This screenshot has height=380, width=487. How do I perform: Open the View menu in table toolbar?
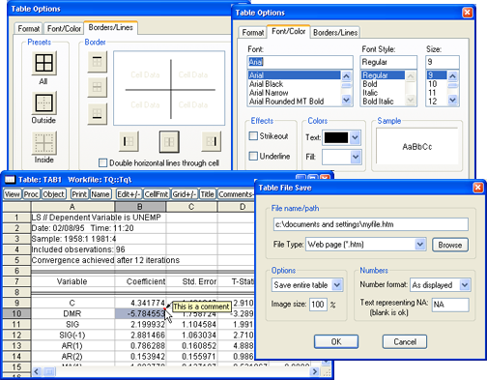pos(13,194)
